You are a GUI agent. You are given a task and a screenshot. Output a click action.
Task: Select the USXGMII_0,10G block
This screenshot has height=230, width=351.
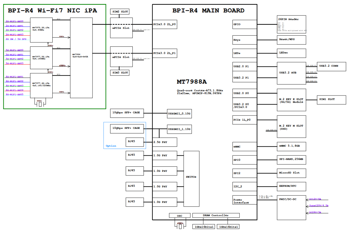click(x=179, y=113)
